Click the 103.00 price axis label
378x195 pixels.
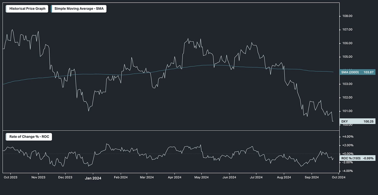click(348, 84)
